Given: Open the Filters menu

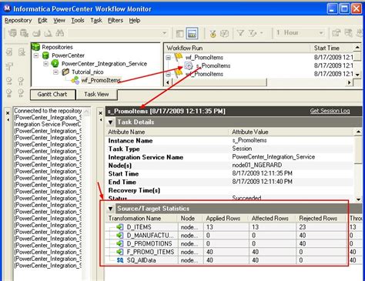Looking at the screenshot, I should [x=116, y=20].
